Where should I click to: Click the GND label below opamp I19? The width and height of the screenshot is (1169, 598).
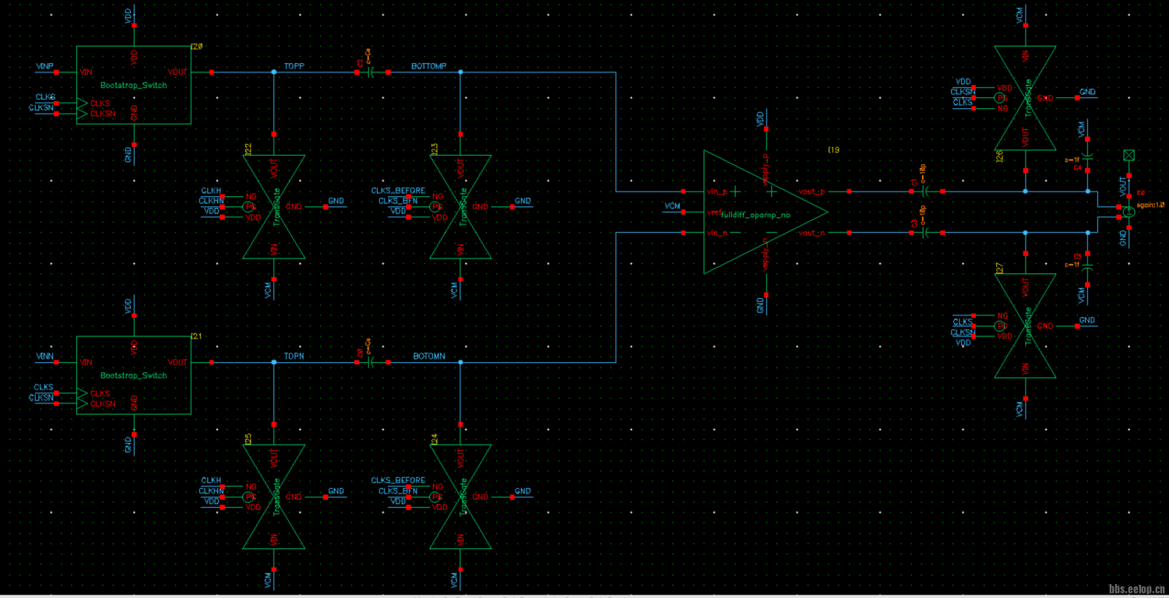click(x=760, y=305)
